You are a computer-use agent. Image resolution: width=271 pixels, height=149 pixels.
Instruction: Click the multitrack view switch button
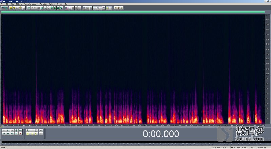[x=4, y=7]
